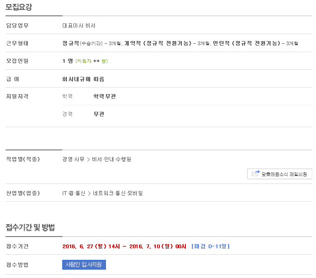Click the 사람인 입사지원 apply button
This screenshot has width=316, height=278.
84,264
